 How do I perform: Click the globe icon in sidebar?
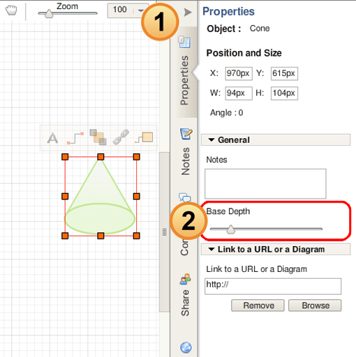[x=186, y=347]
